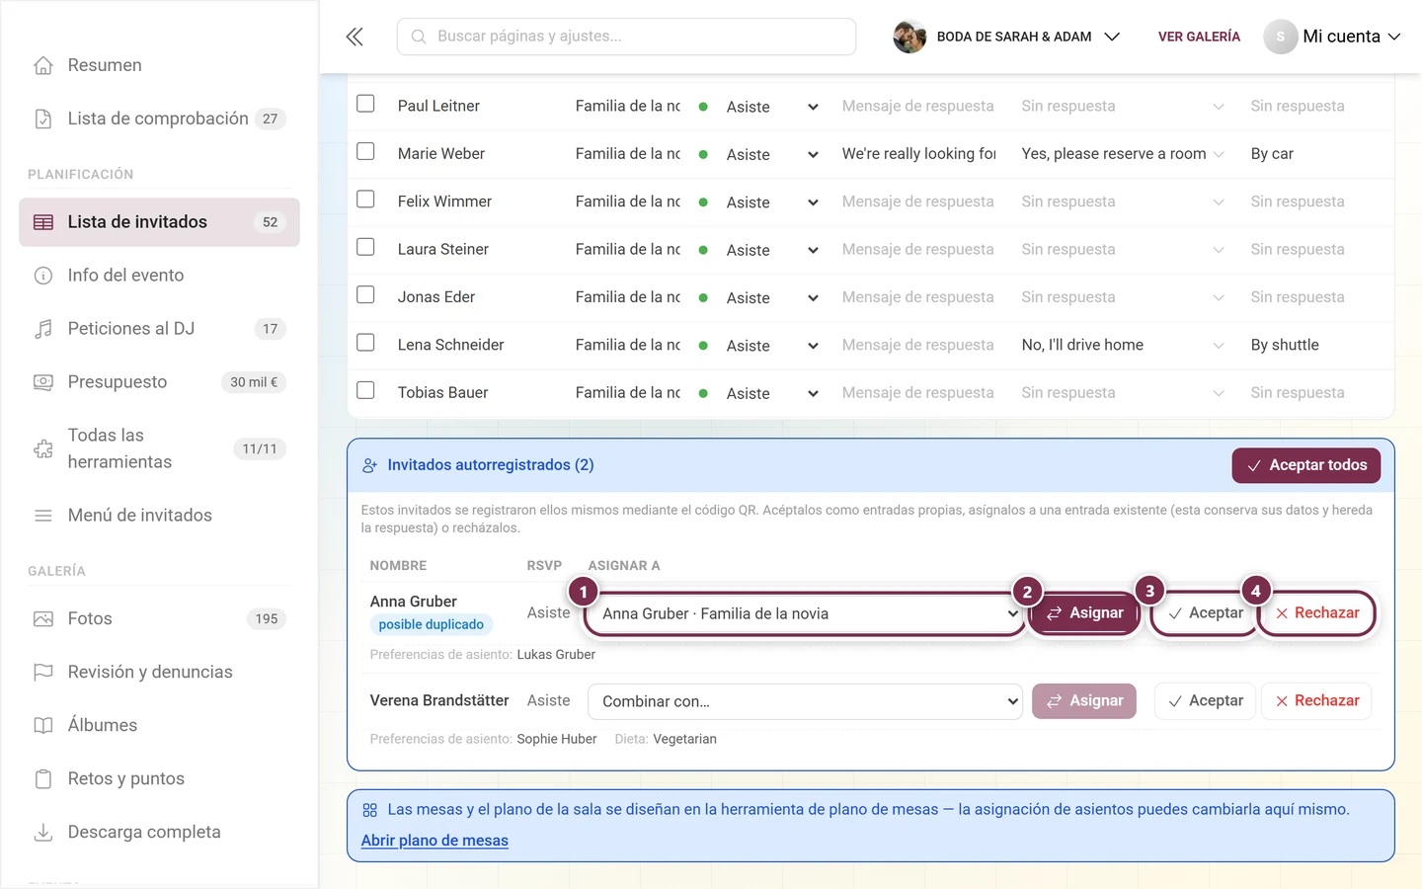Check the box next to Felix Wimmer
The image size is (1422, 889).
pos(365,200)
